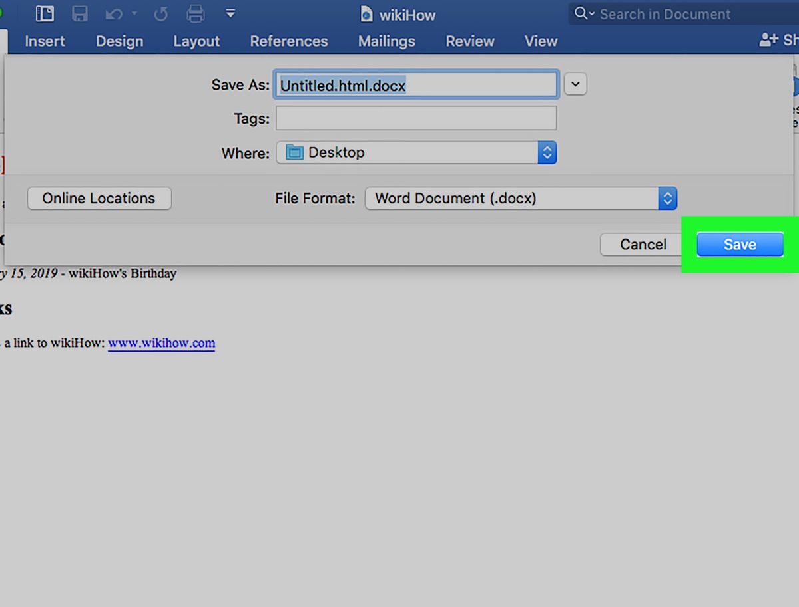Open the www.wikihow.com link
Image resolution: width=799 pixels, height=607 pixels.
tap(162, 343)
